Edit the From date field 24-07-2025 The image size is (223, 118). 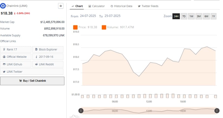(88, 16)
